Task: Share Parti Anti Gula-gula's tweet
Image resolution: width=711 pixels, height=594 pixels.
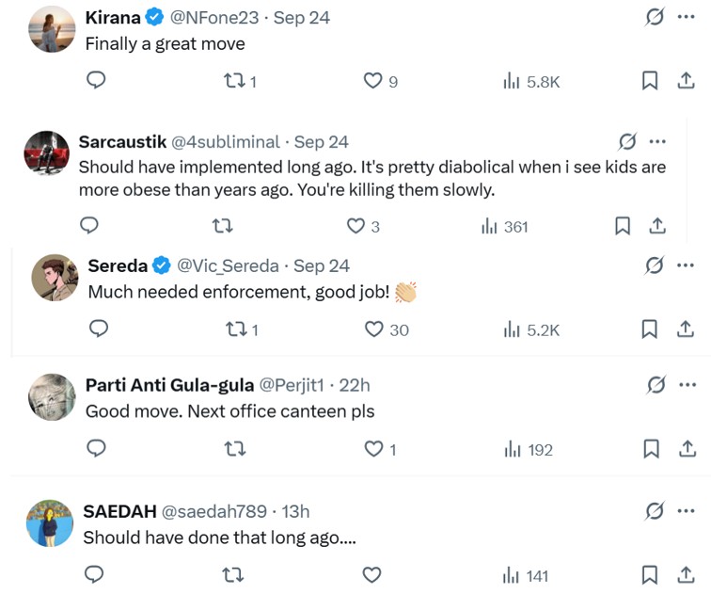Action: click(x=686, y=449)
